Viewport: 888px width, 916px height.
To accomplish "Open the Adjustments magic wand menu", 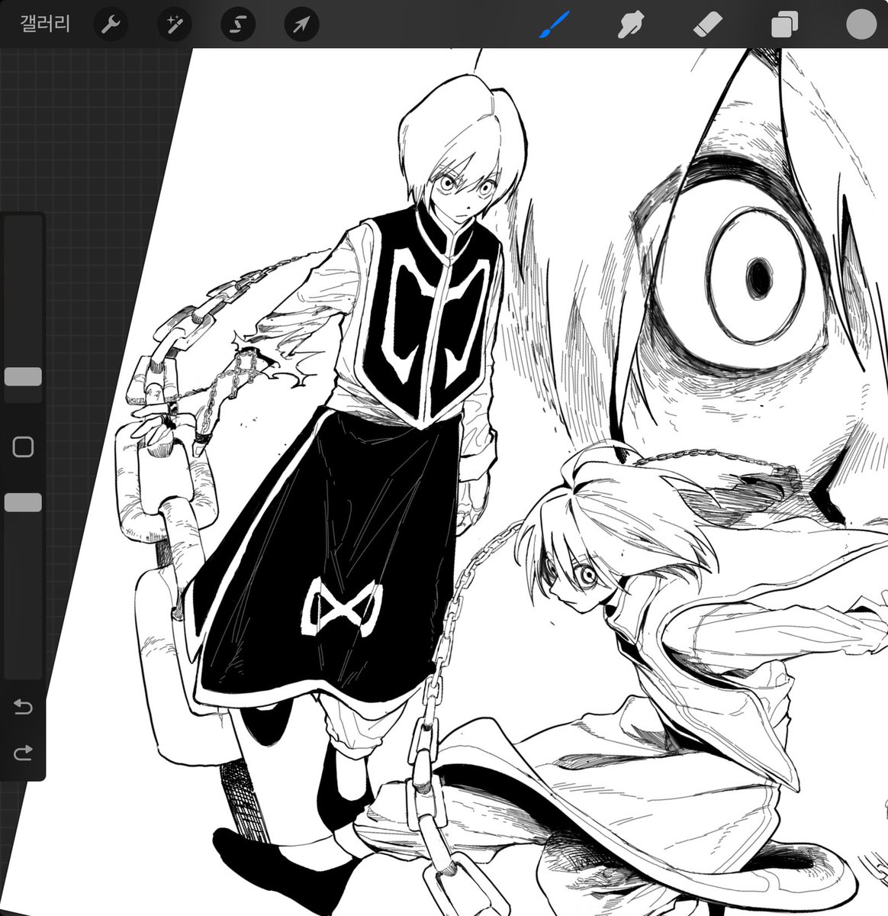I will [173, 24].
